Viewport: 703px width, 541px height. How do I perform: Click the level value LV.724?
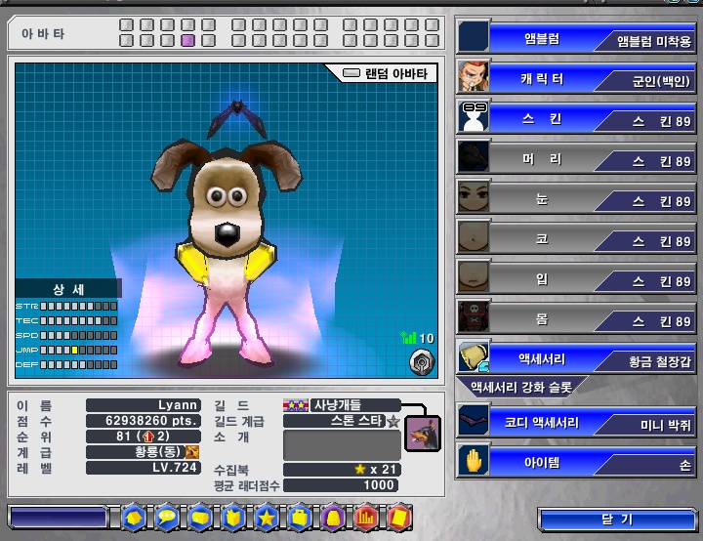coord(175,468)
